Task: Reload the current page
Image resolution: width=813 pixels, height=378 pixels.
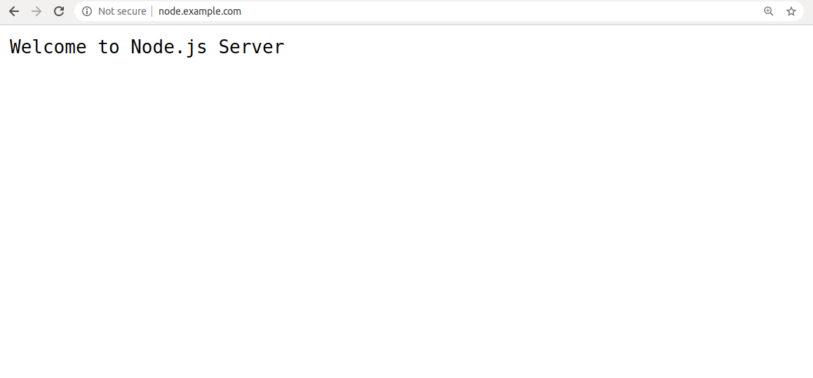Action: click(x=59, y=11)
